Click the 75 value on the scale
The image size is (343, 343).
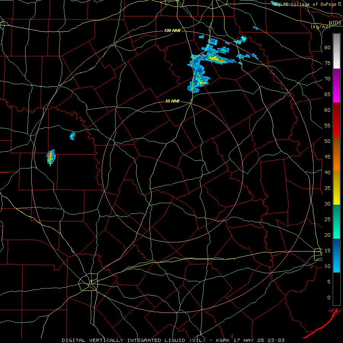327,63
